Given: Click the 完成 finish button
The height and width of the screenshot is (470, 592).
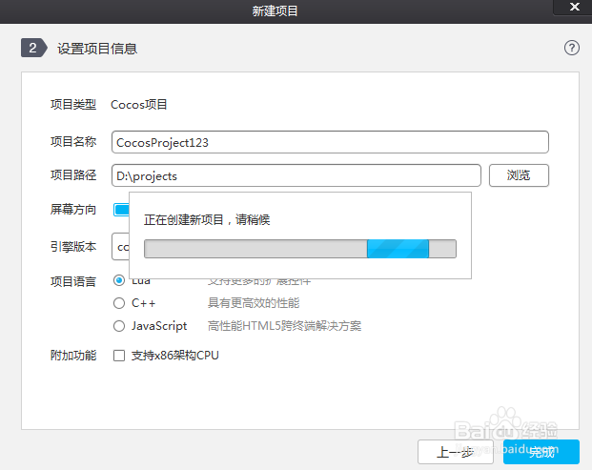Looking at the screenshot, I should pyautogui.click(x=541, y=451).
